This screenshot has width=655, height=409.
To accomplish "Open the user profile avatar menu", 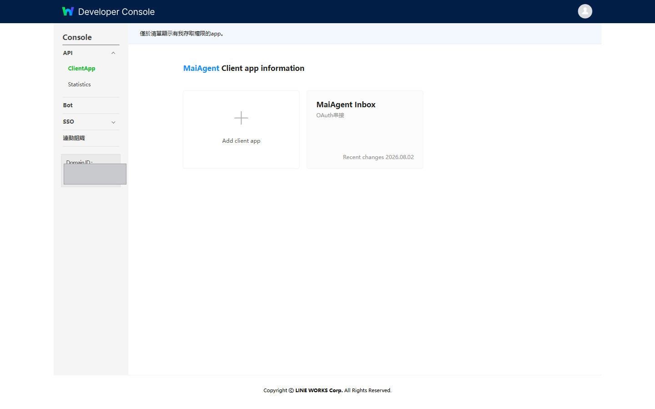I will point(585,11).
